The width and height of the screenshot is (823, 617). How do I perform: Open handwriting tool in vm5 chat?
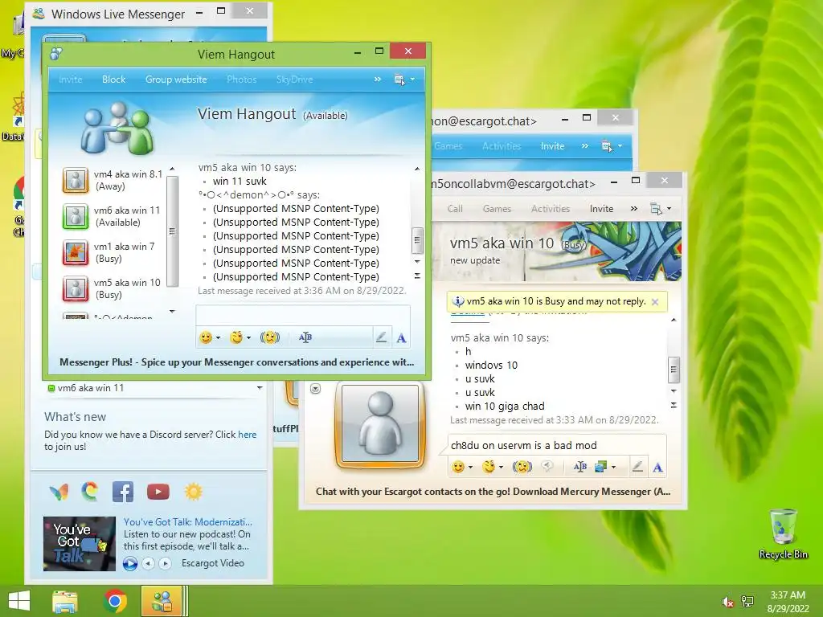point(637,467)
